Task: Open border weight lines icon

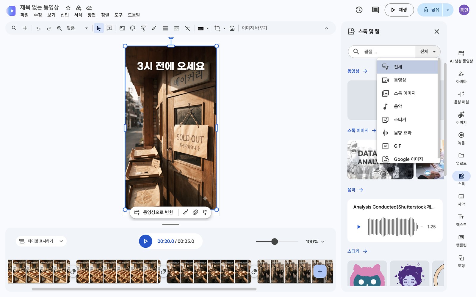Action: pos(165,28)
